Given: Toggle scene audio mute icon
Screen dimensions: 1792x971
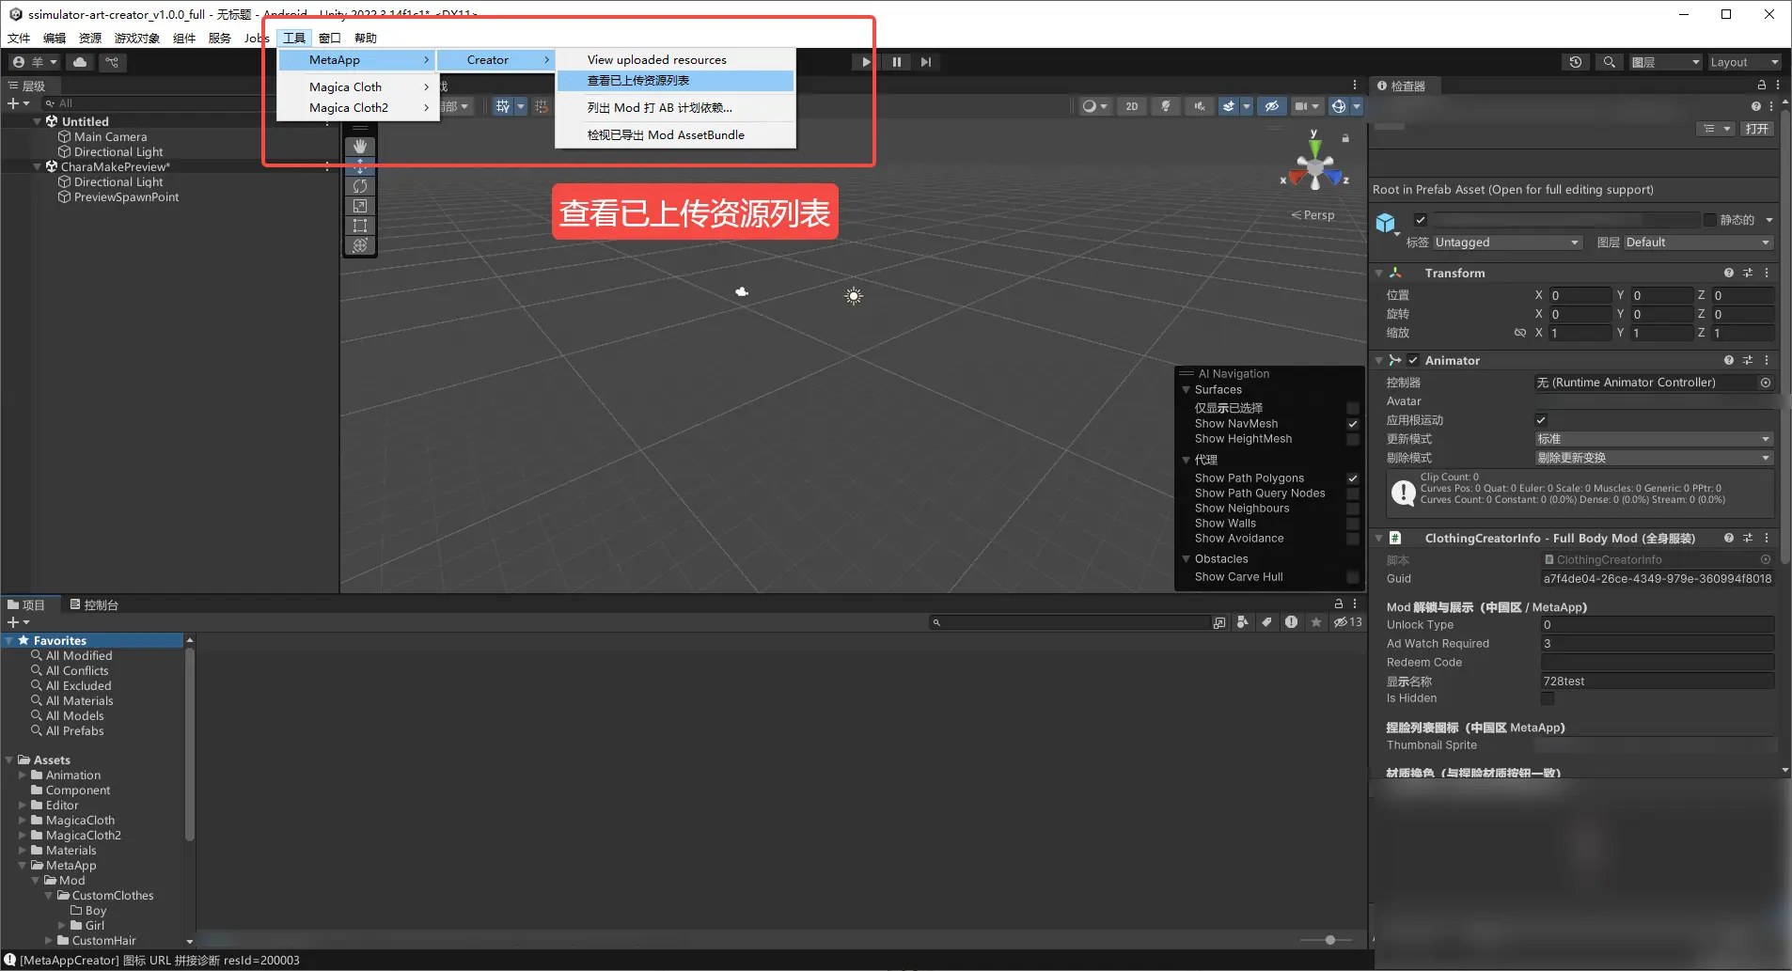Looking at the screenshot, I should (x=1200, y=106).
